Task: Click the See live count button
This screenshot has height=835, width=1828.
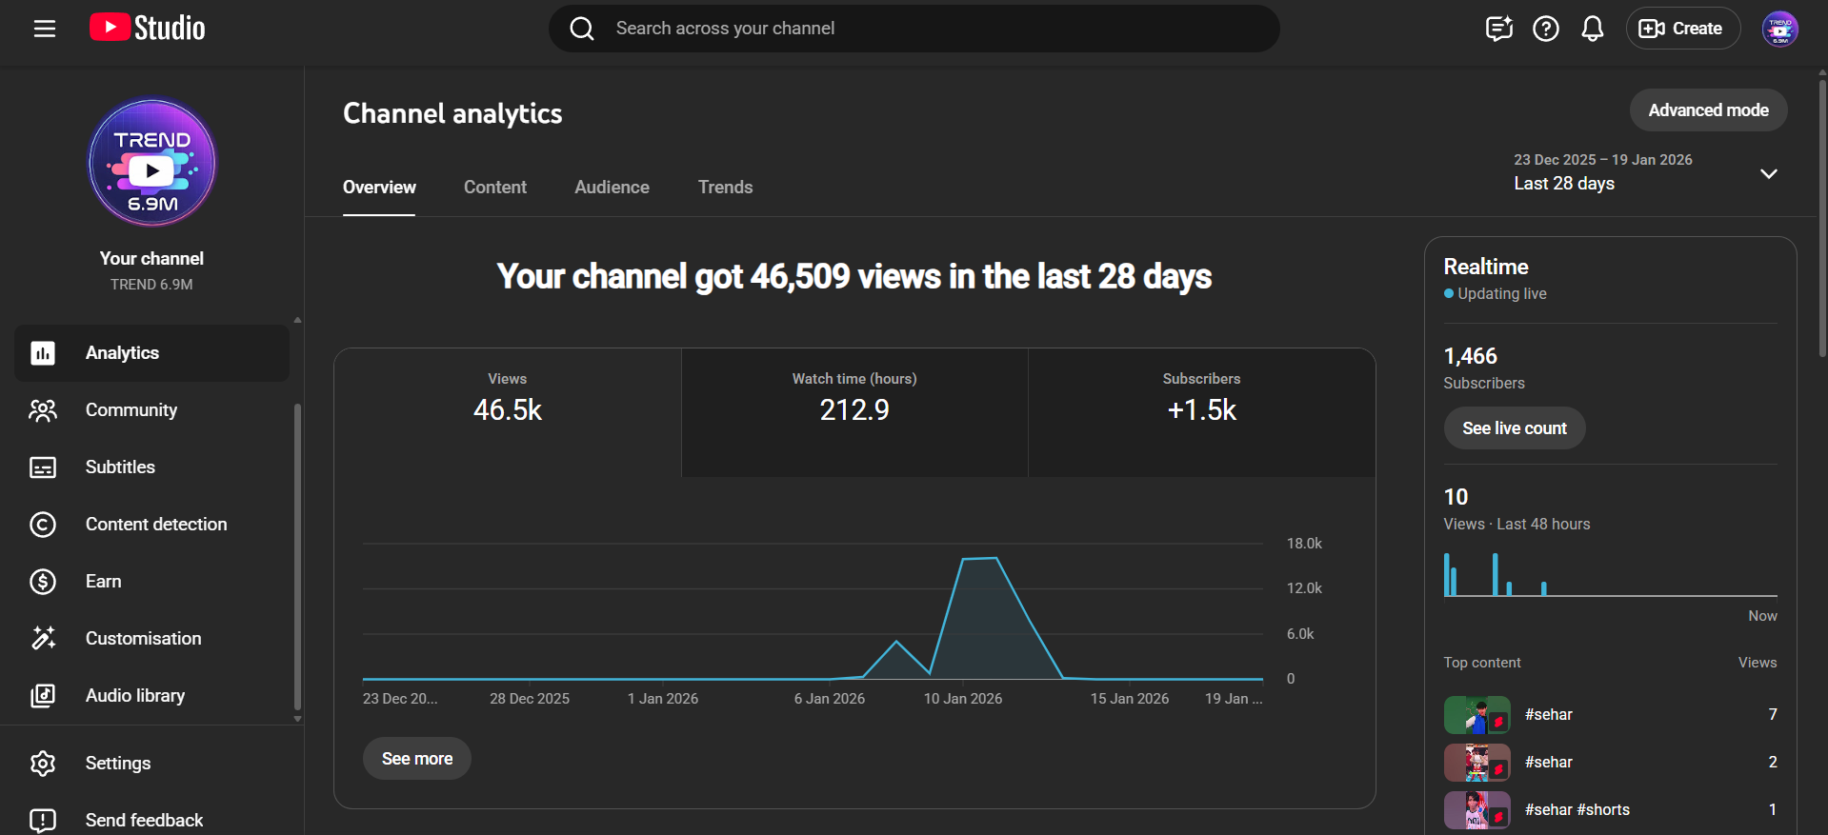Action: coord(1514,428)
